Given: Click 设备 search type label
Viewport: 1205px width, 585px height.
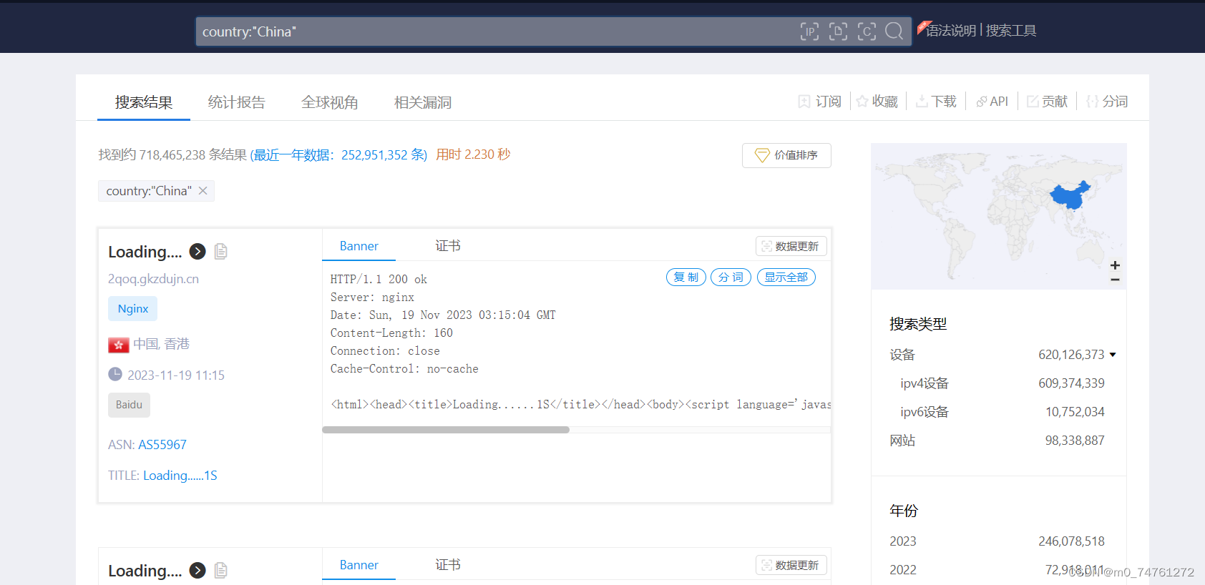Looking at the screenshot, I should 902,355.
